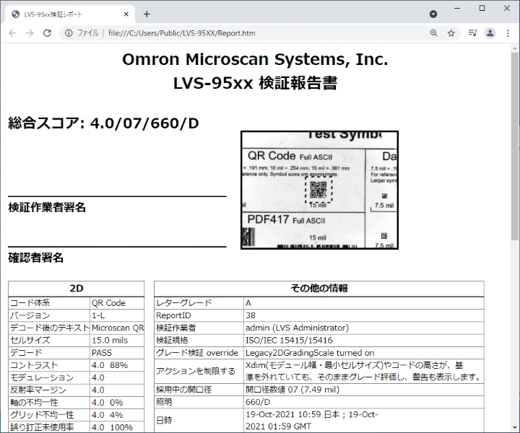Click the コントラスト label cell
Image resolution: width=520 pixels, height=433 pixels.
[x=49, y=365]
